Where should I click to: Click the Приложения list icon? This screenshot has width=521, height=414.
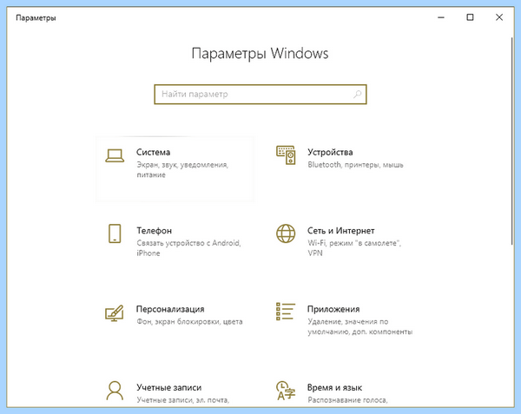pos(286,312)
